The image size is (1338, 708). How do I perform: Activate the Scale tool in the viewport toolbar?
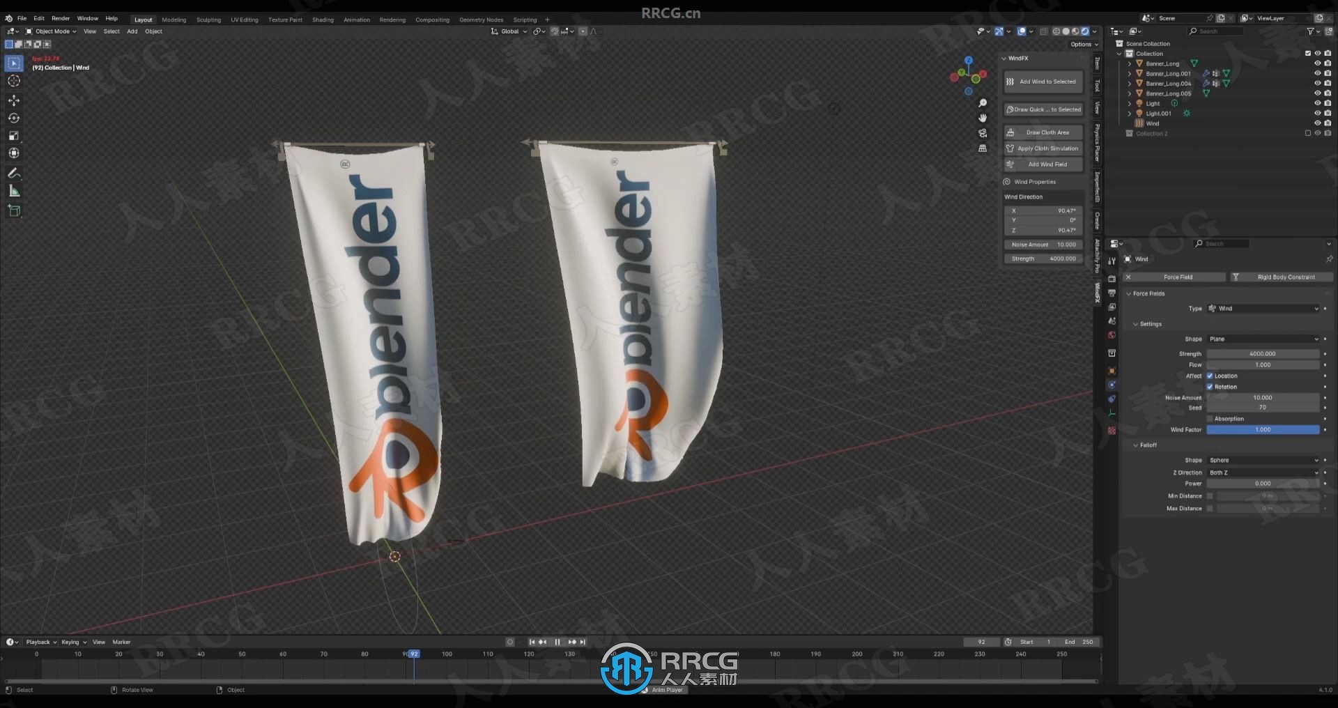coord(14,136)
